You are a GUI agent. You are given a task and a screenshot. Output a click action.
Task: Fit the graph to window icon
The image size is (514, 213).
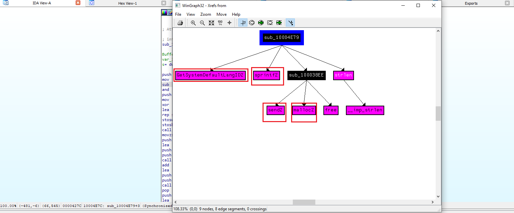[x=211, y=23]
